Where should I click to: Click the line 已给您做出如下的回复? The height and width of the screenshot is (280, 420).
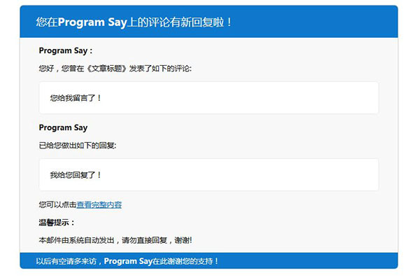pyautogui.click(x=78, y=146)
